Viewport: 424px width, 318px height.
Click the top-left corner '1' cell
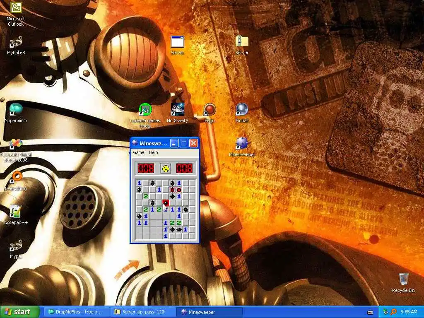[x=139, y=183]
